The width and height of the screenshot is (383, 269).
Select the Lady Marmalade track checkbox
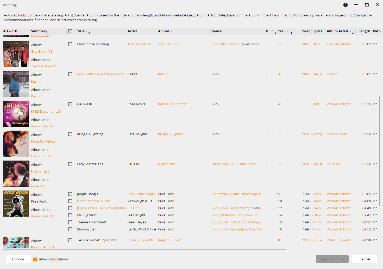coord(70,164)
